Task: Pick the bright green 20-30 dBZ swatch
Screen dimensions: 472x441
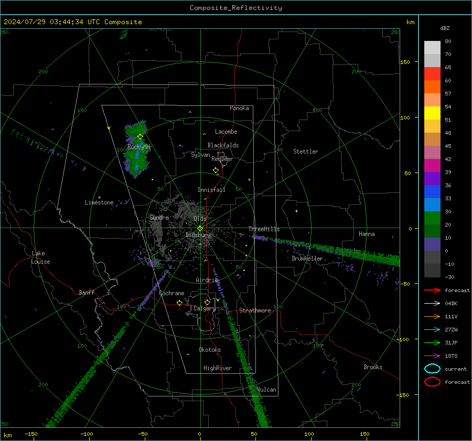Action: coord(432,218)
